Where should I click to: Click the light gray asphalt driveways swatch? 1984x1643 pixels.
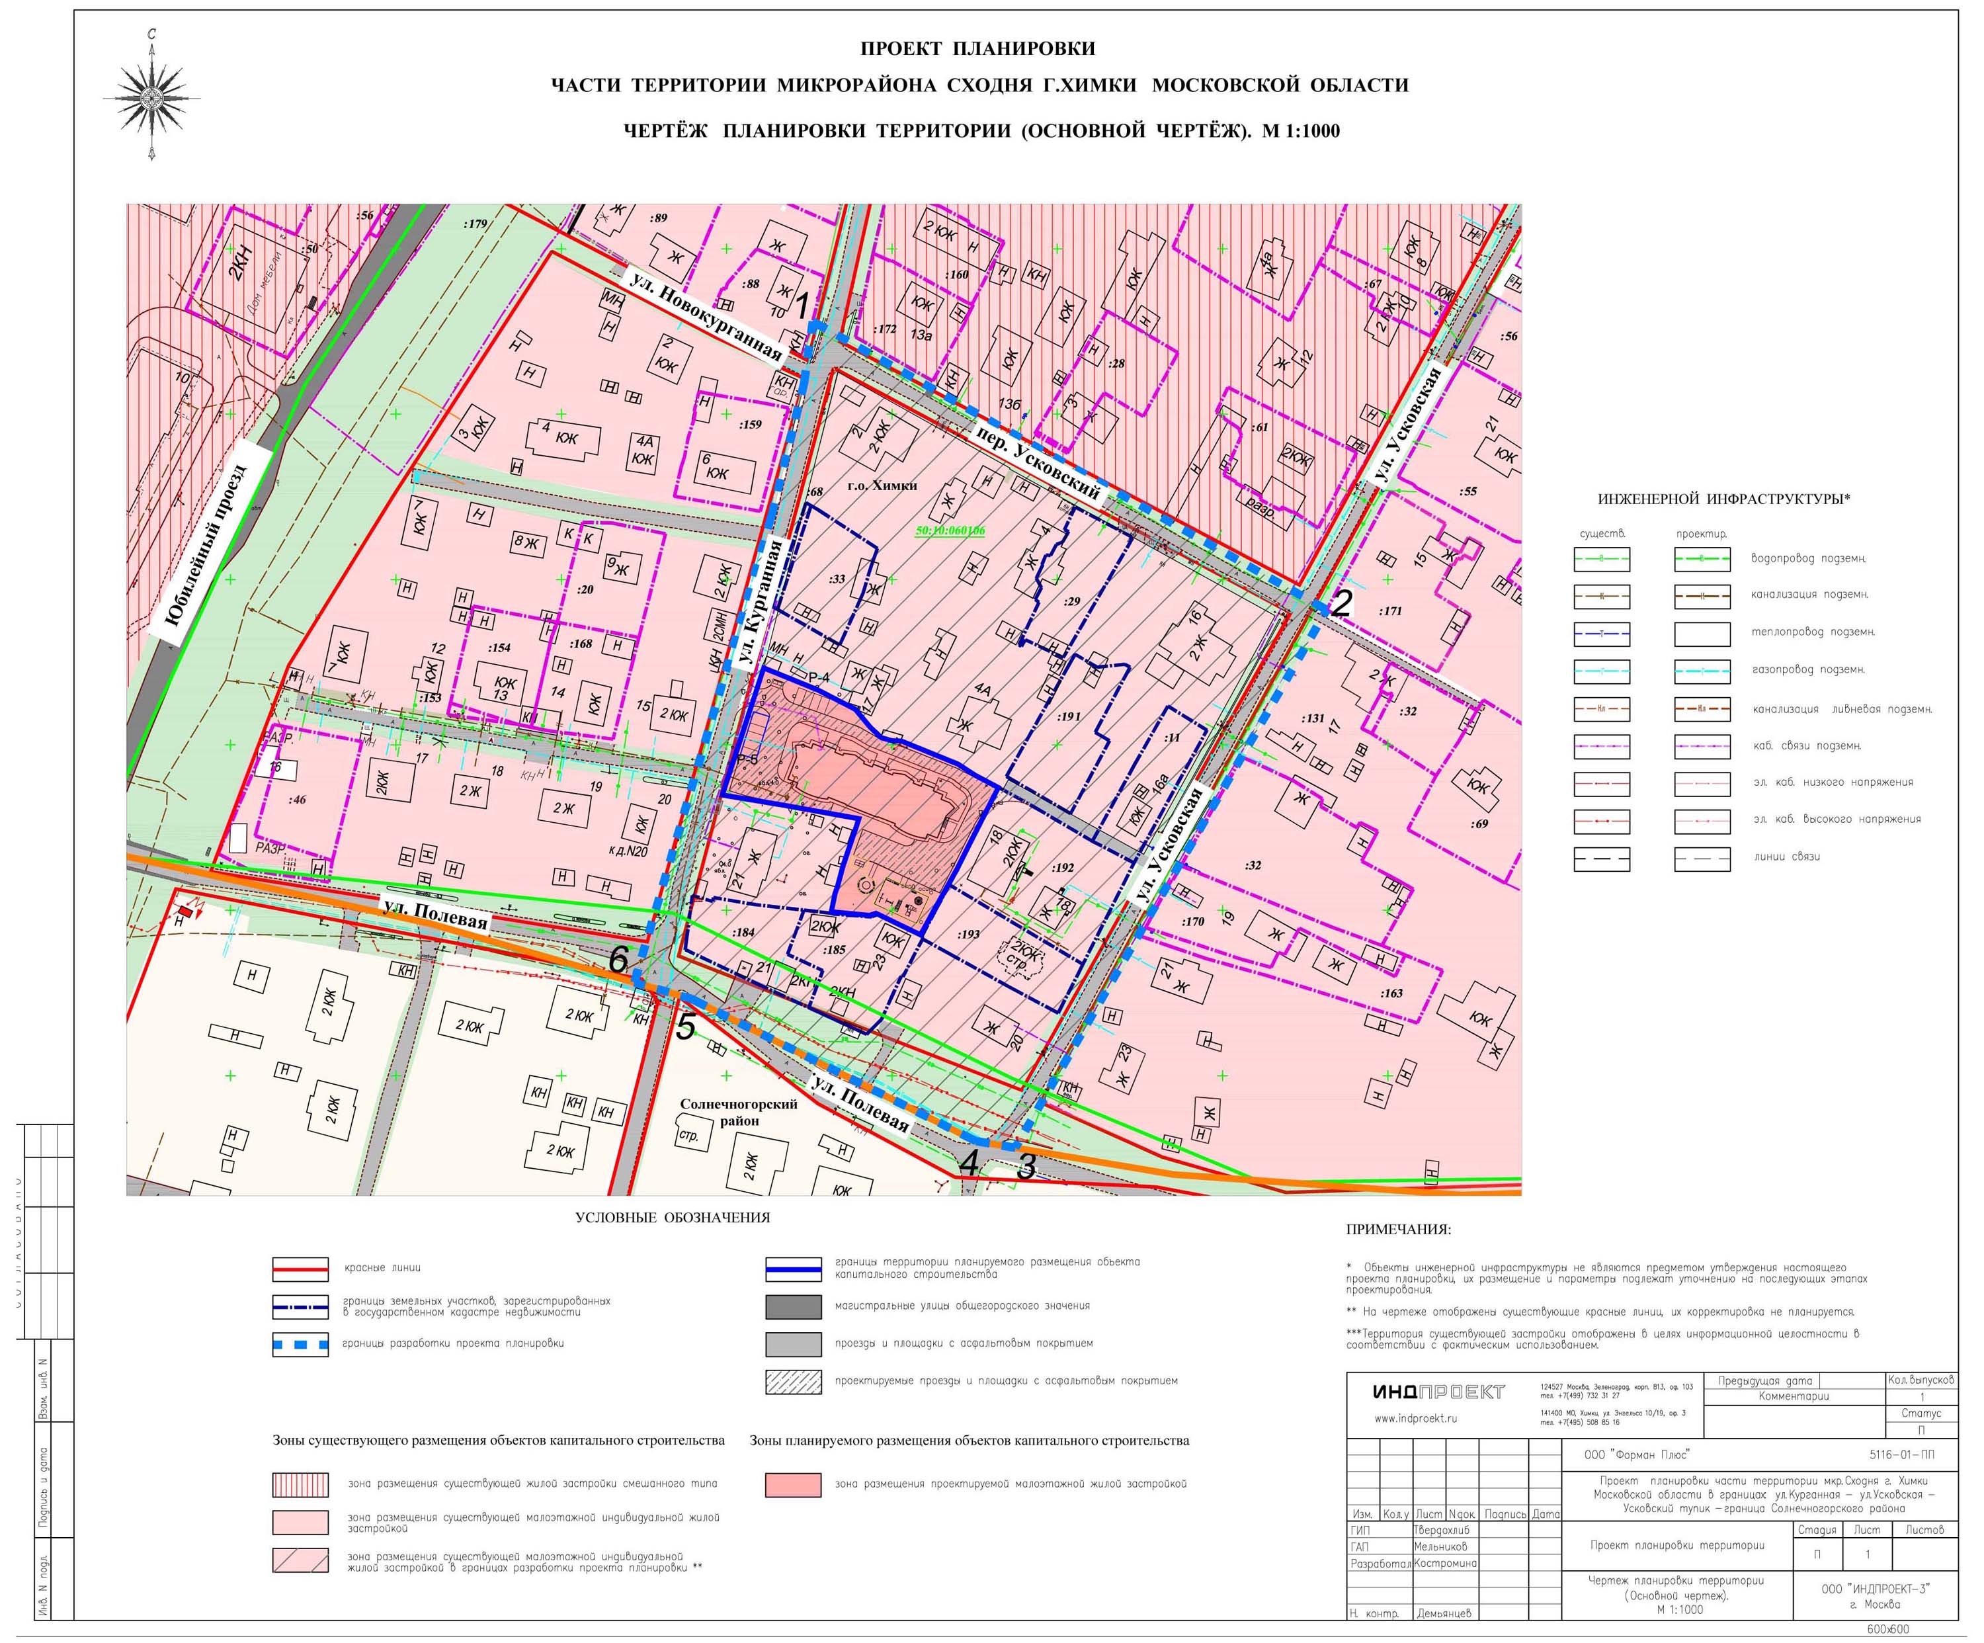pos(794,1345)
